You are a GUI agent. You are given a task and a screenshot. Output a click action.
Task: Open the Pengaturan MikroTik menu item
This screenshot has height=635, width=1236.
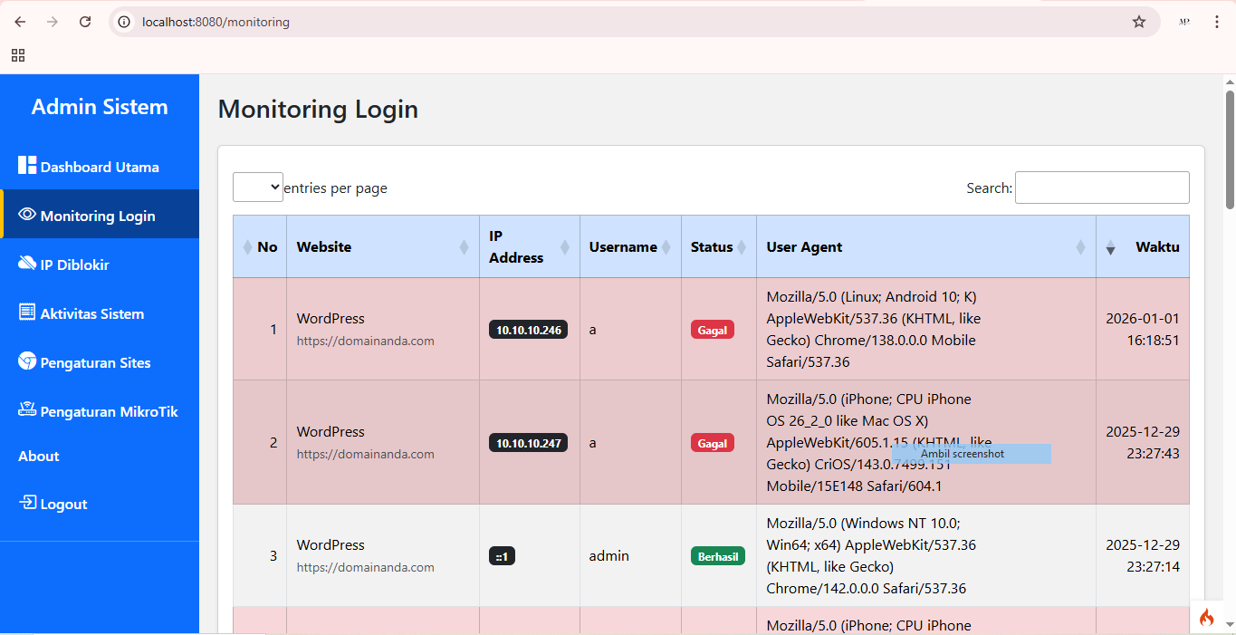[100, 411]
